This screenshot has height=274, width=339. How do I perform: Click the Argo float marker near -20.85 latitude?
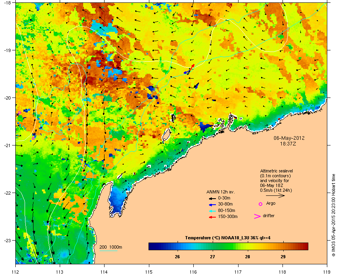(x=33, y=138)
